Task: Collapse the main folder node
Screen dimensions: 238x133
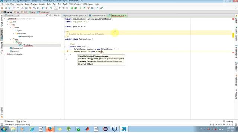Action: (x=10, y=27)
